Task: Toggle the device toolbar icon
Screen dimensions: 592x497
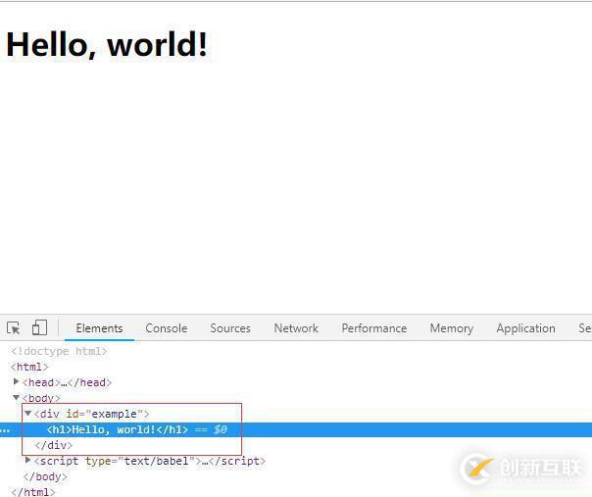Action: (x=39, y=327)
